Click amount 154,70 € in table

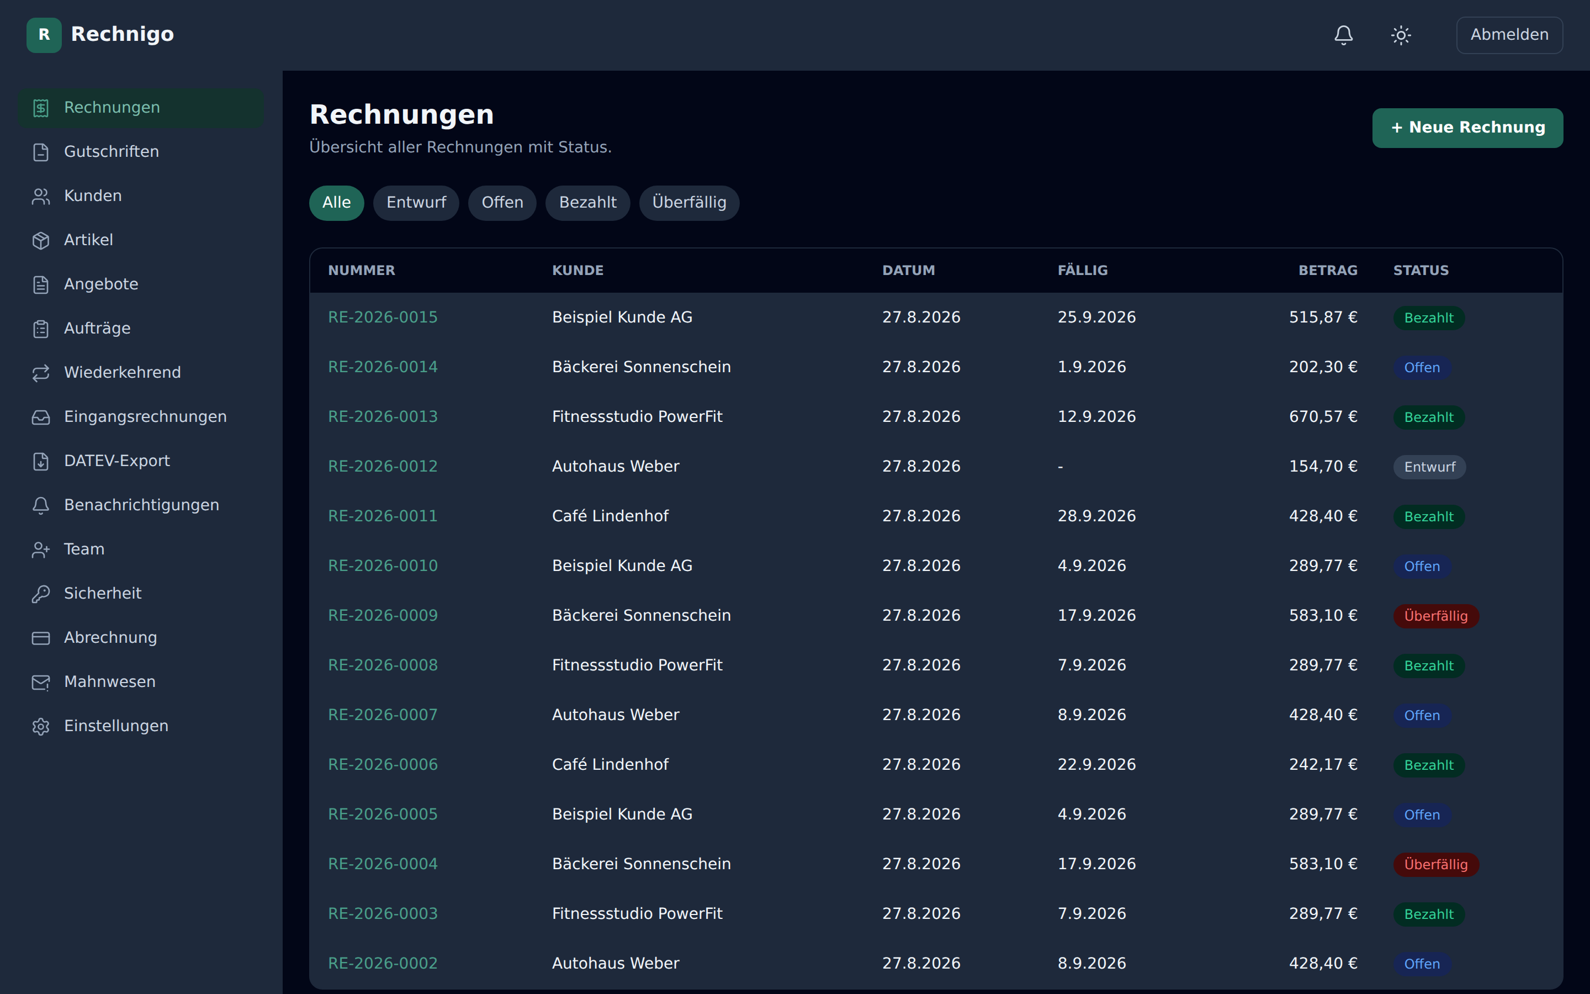pos(1323,466)
